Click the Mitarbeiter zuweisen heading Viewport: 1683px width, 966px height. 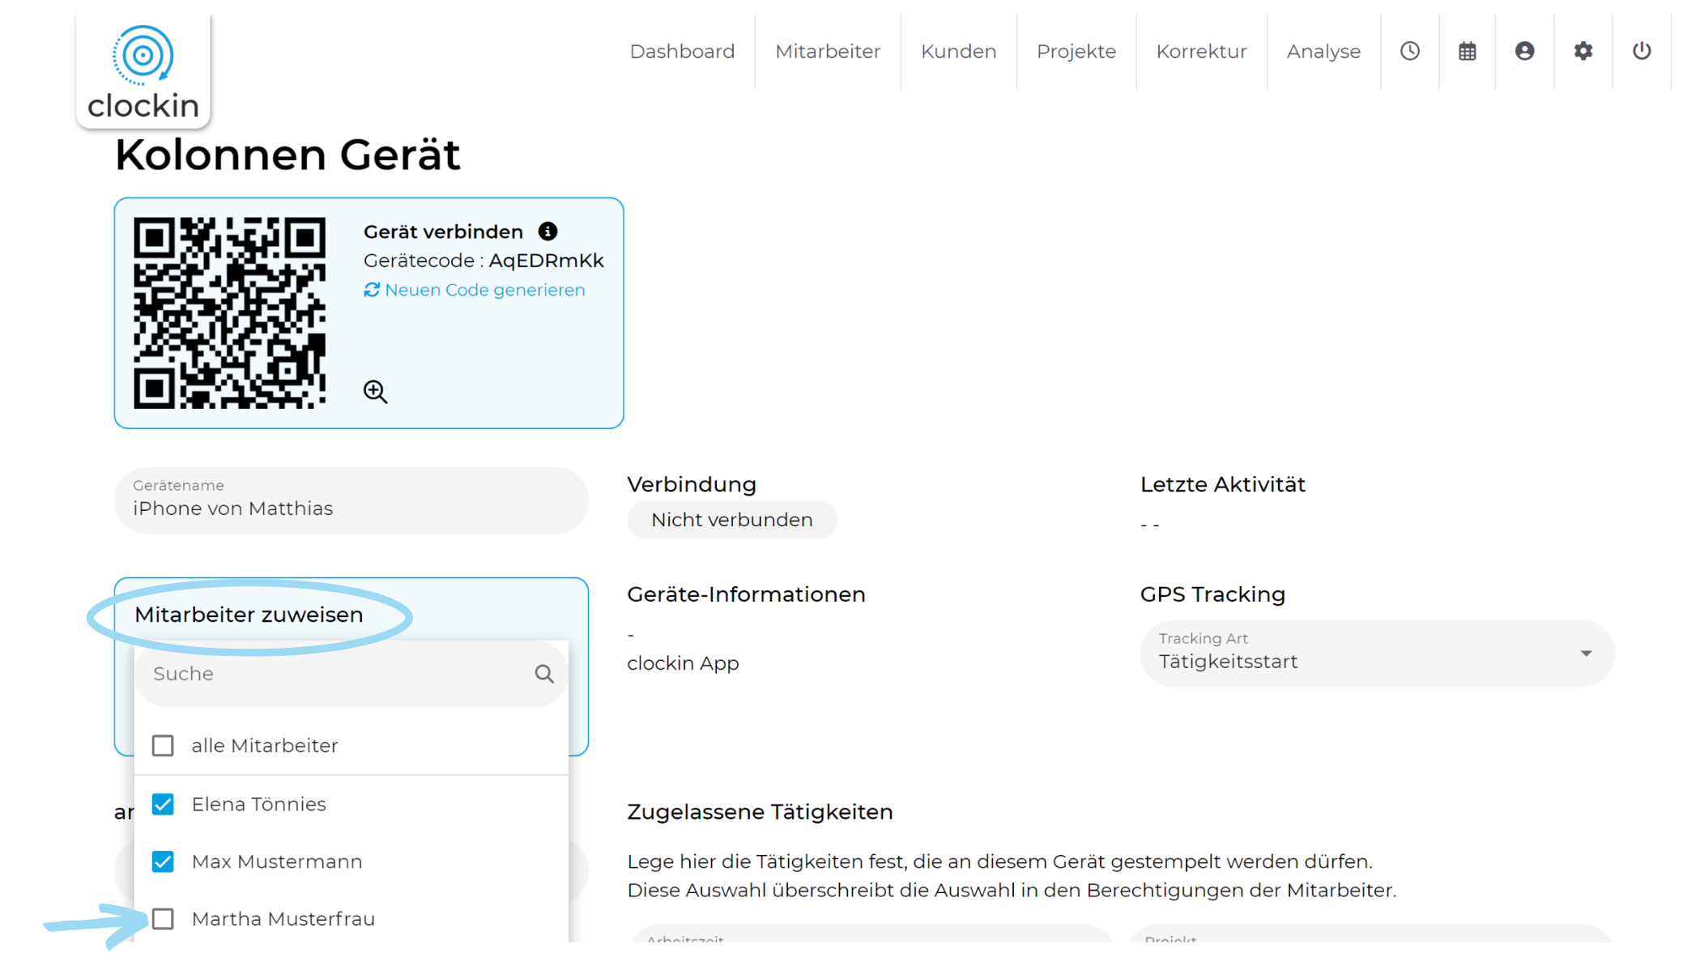click(x=249, y=615)
